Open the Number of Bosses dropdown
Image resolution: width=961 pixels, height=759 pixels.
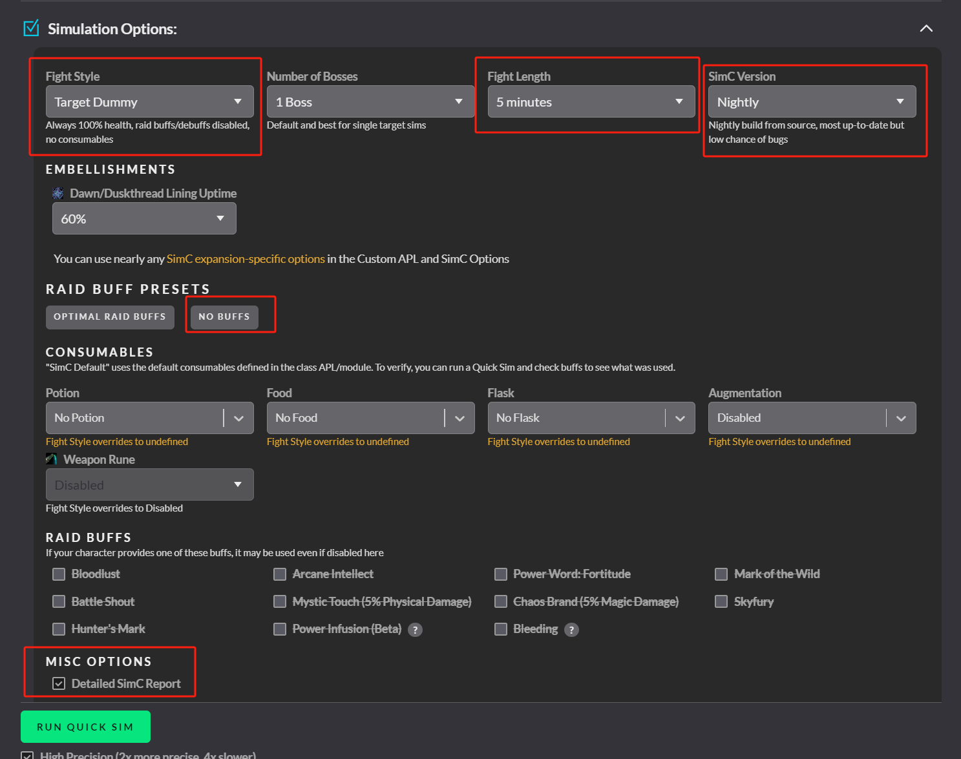tap(370, 102)
